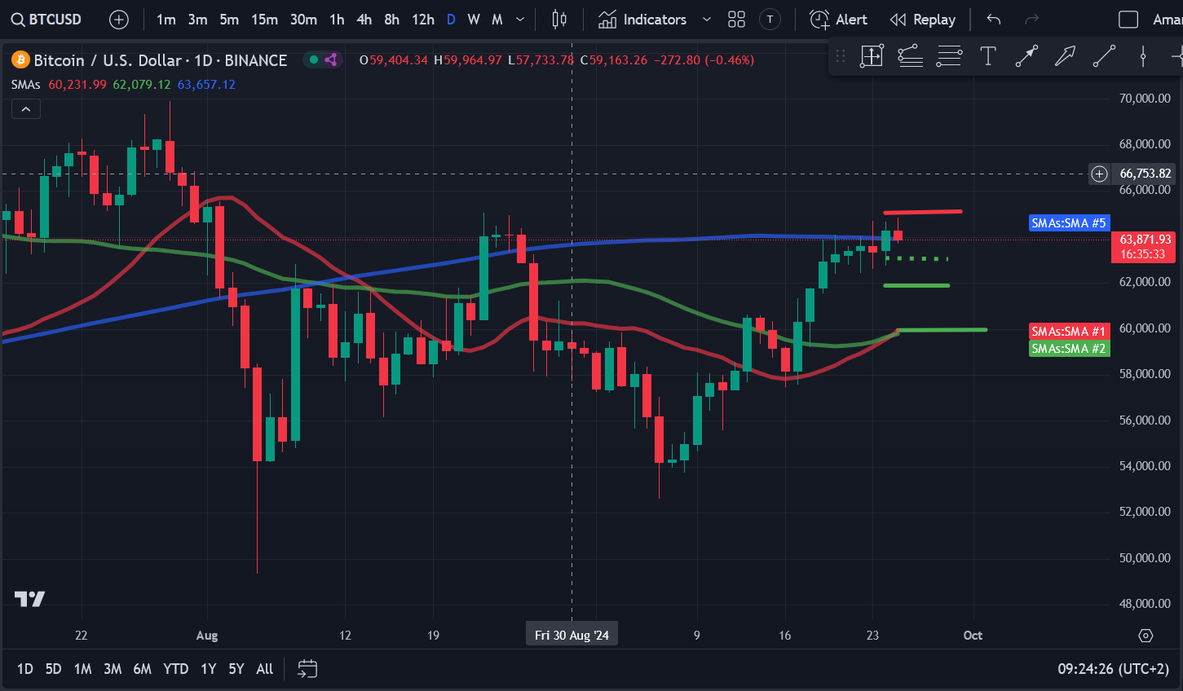Switch to the 5m interval
Viewport: 1183px width, 691px height.
229,20
